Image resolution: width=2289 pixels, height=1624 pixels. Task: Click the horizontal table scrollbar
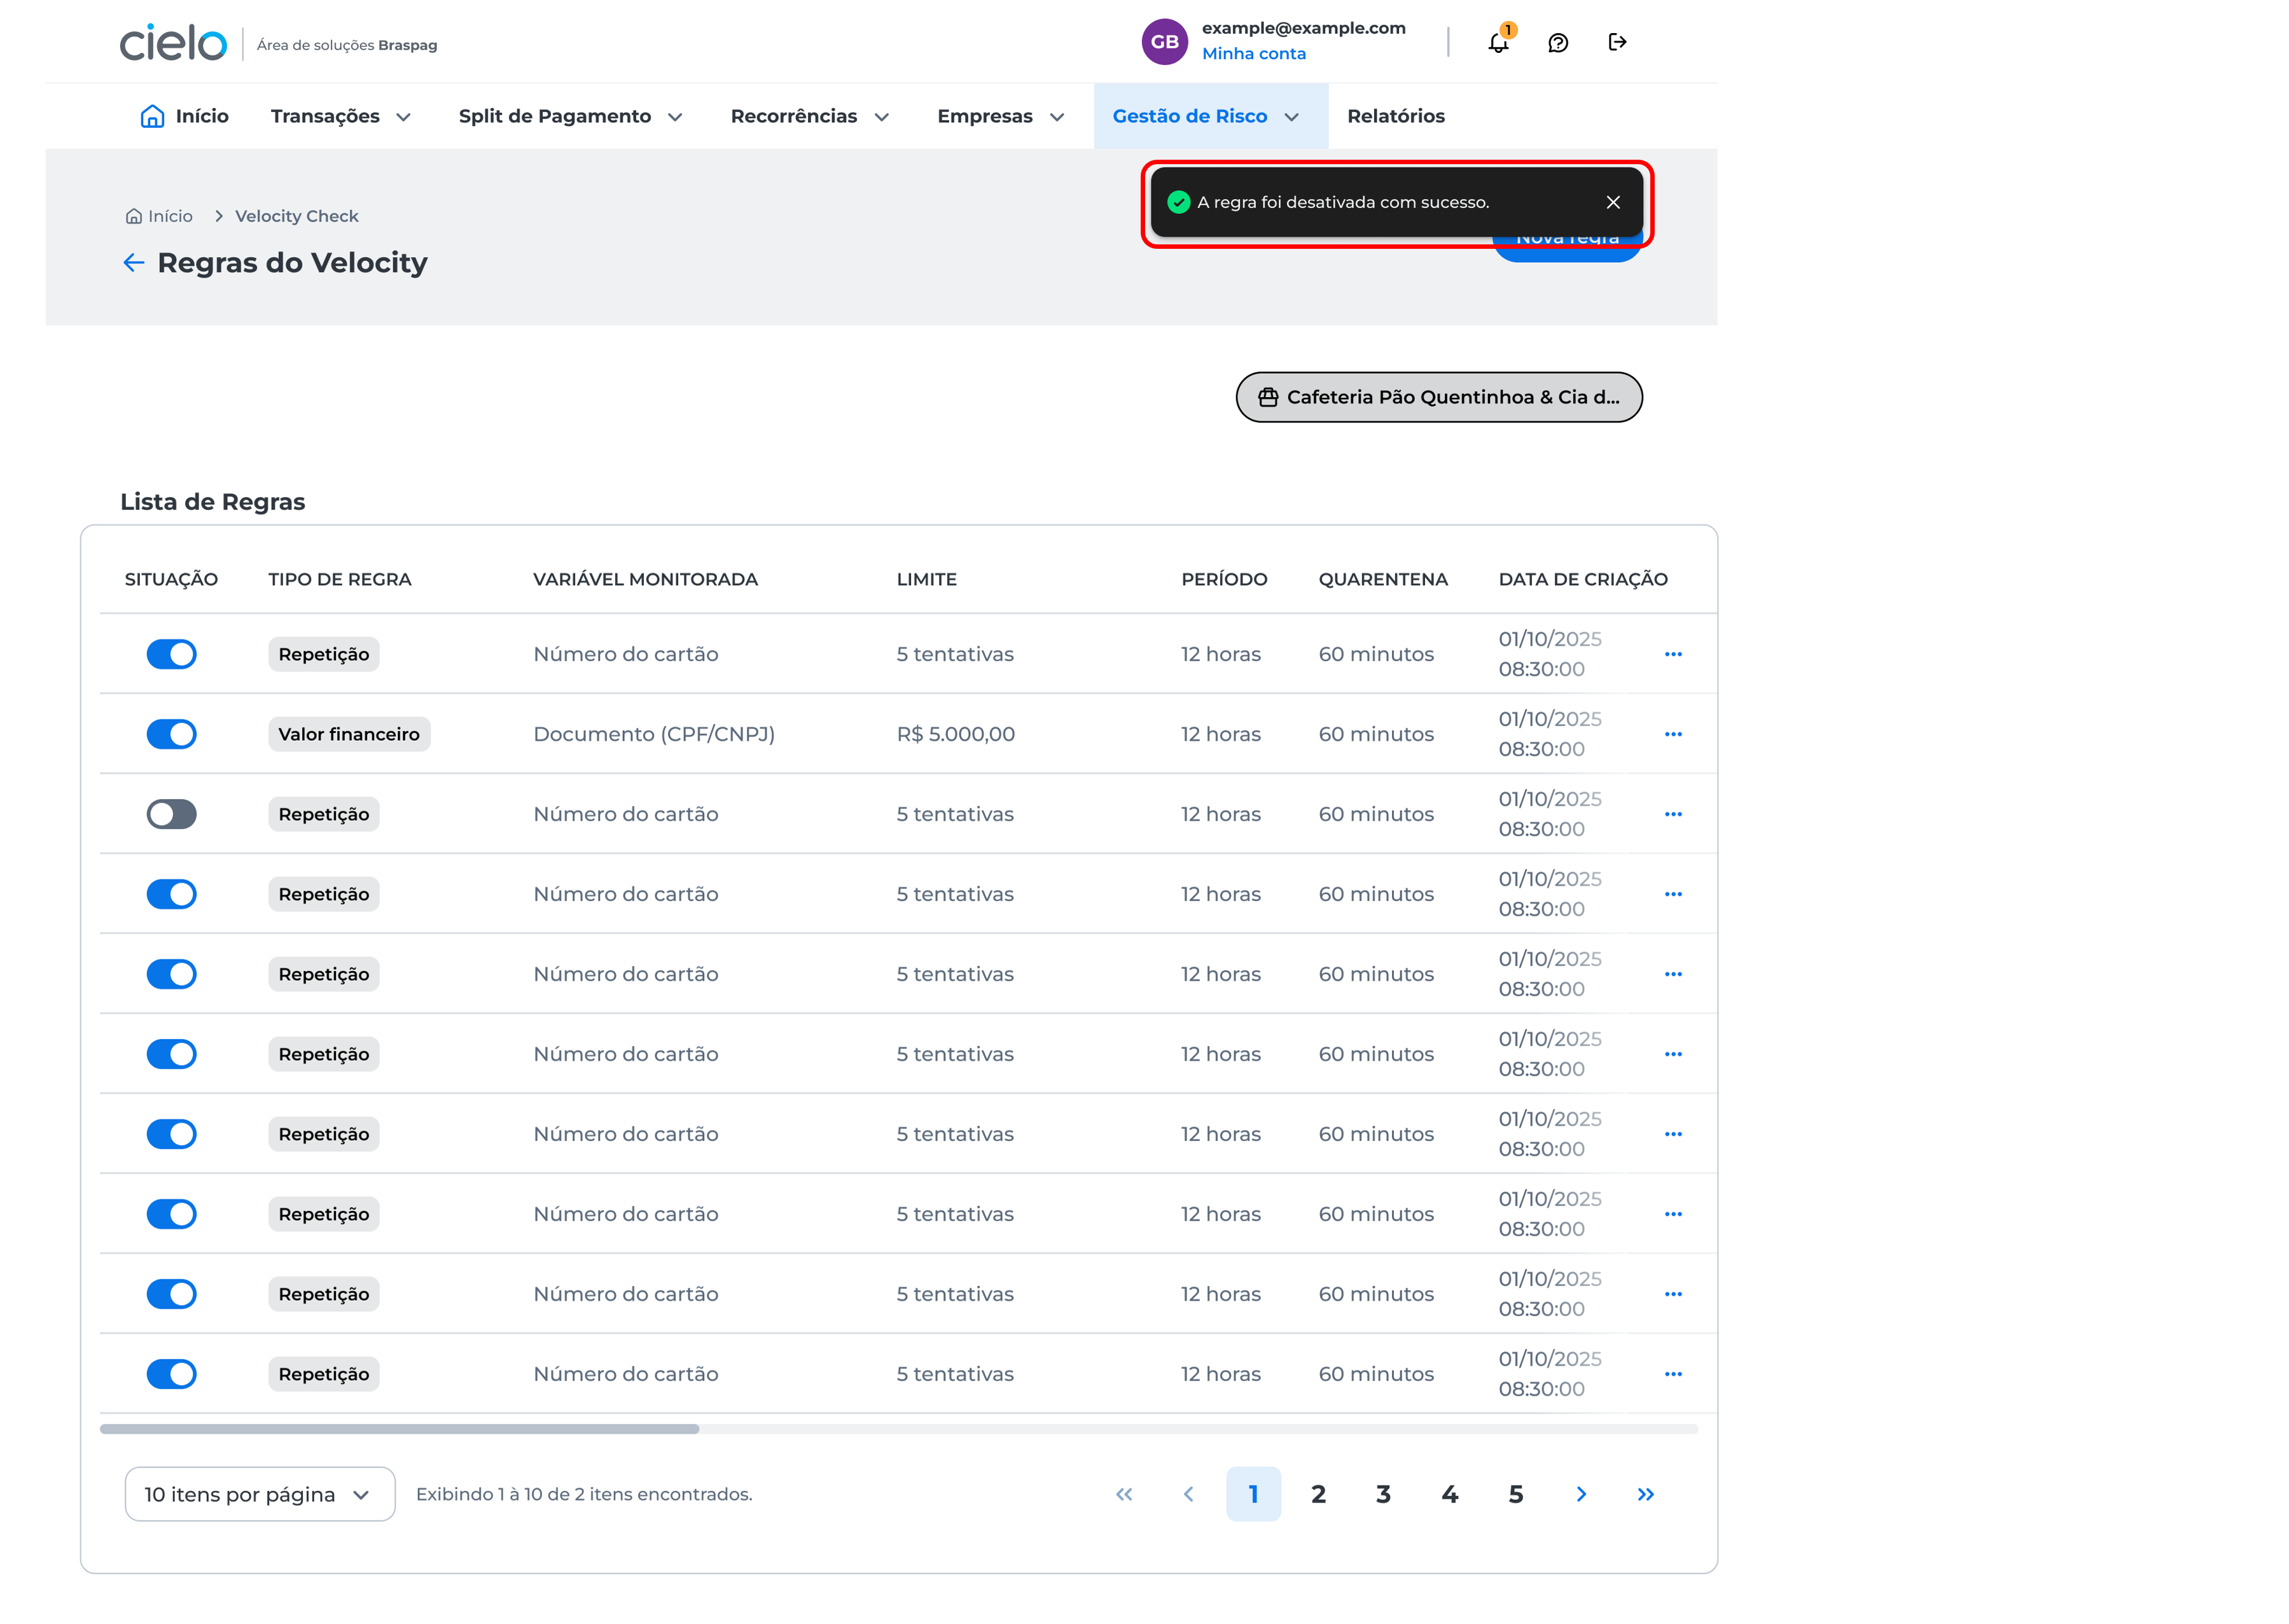click(400, 1429)
